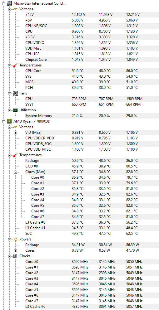
Task: Select the Core #5 temperature row
Action: pos(92,206)
